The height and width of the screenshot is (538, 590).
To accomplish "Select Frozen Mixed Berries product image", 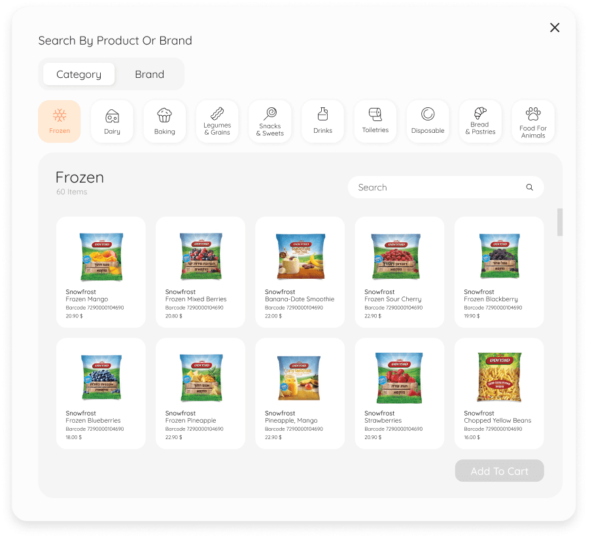I will [201, 256].
